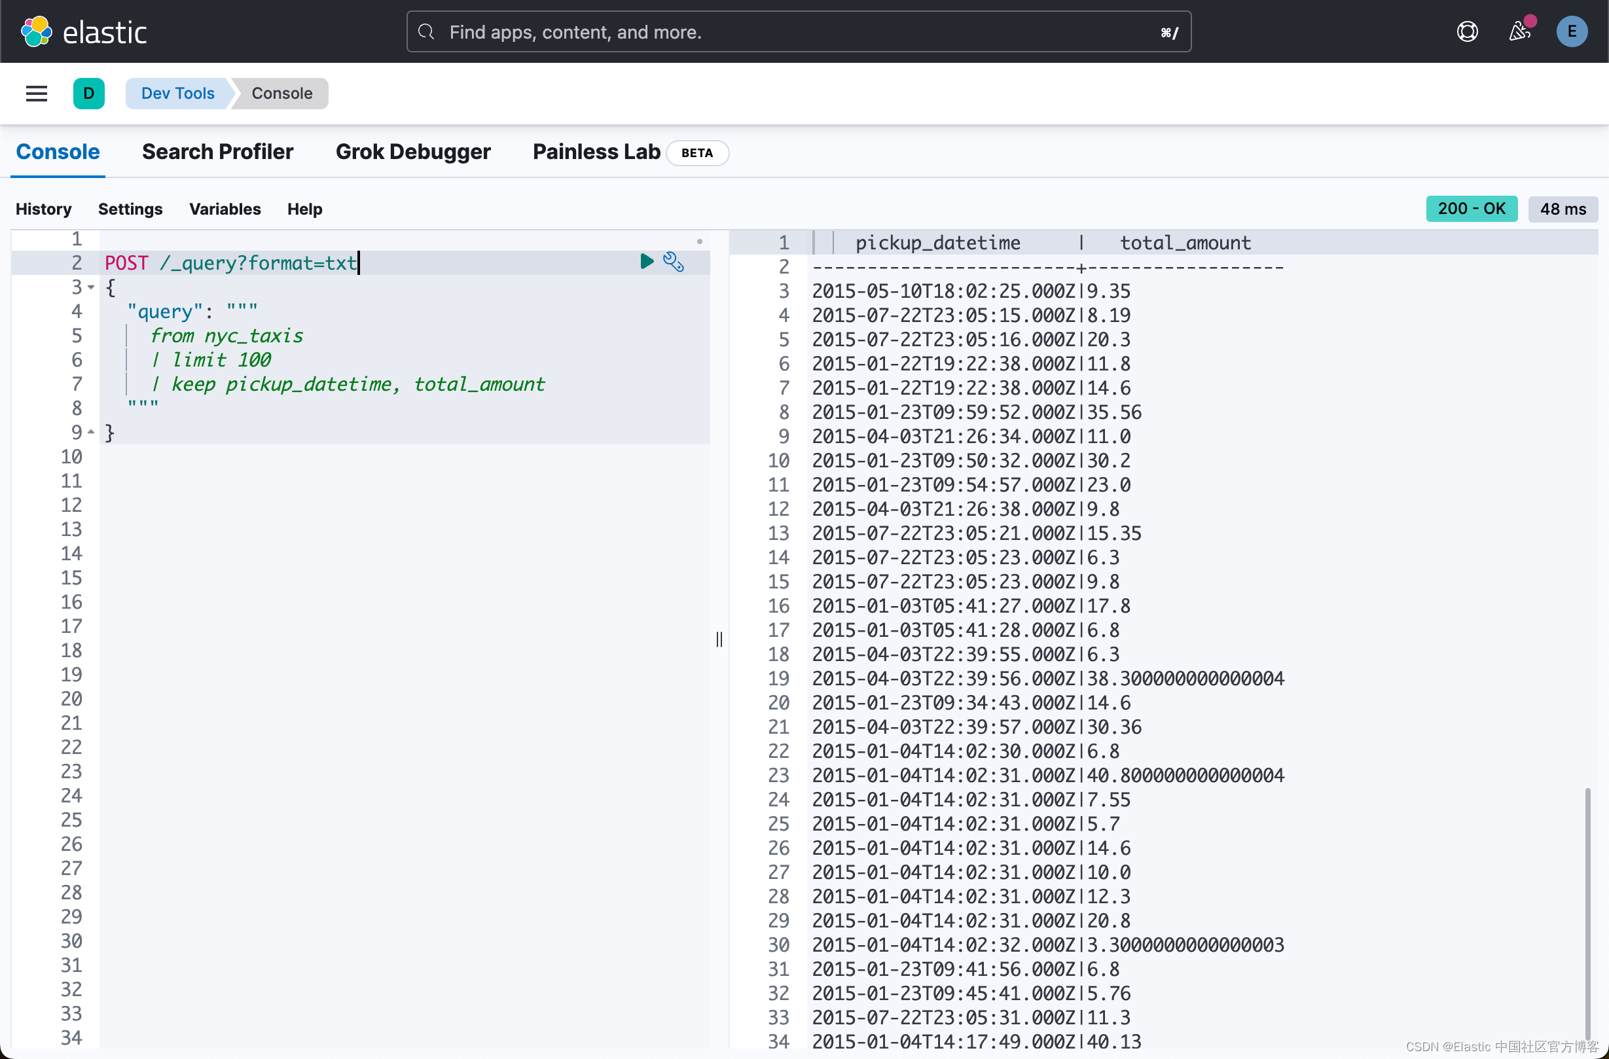Screen dimensions: 1609x1059
Task: Run the query with the green play button
Action: [647, 262]
